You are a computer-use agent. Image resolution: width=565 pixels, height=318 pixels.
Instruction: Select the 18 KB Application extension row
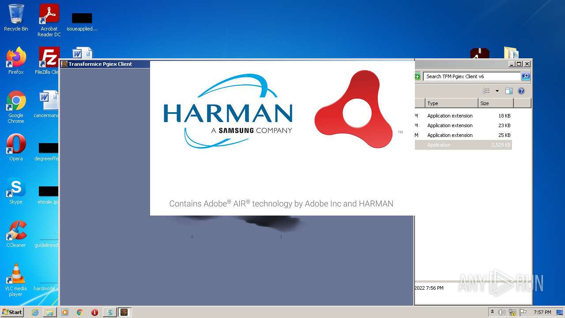click(463, 116)
